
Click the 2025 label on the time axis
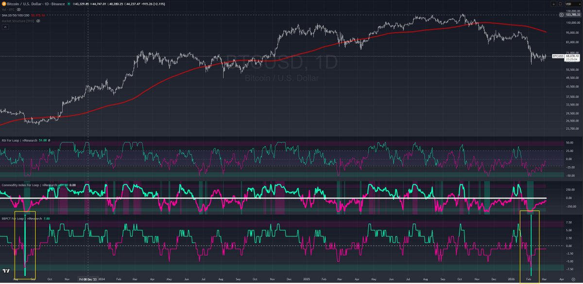point(307,280)
